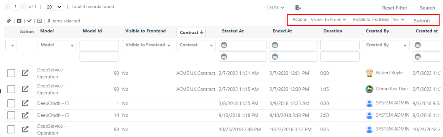Open calendar picker in second Ended At filter

(275, 57)
